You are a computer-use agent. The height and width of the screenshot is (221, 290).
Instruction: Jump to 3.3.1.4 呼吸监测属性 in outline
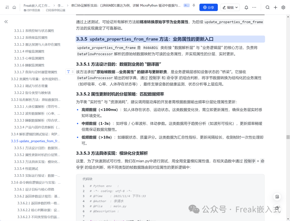tap(29, 51)
